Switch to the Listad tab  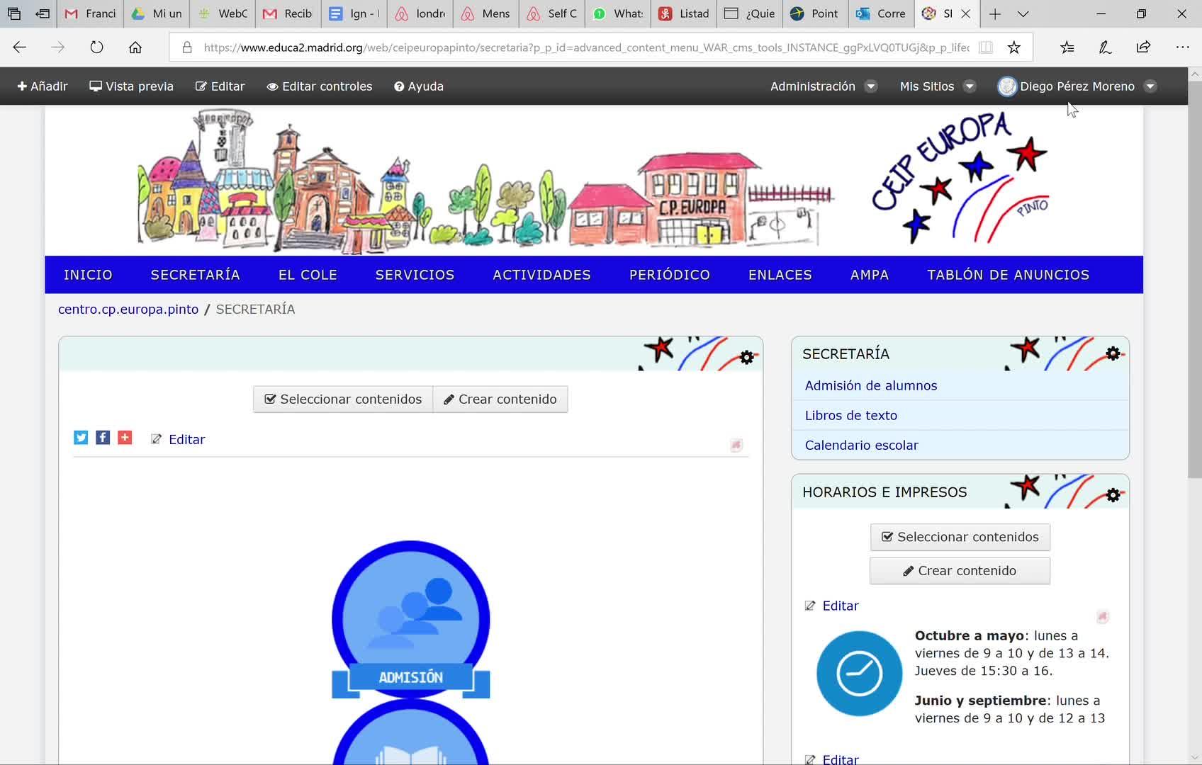[684, 13]
